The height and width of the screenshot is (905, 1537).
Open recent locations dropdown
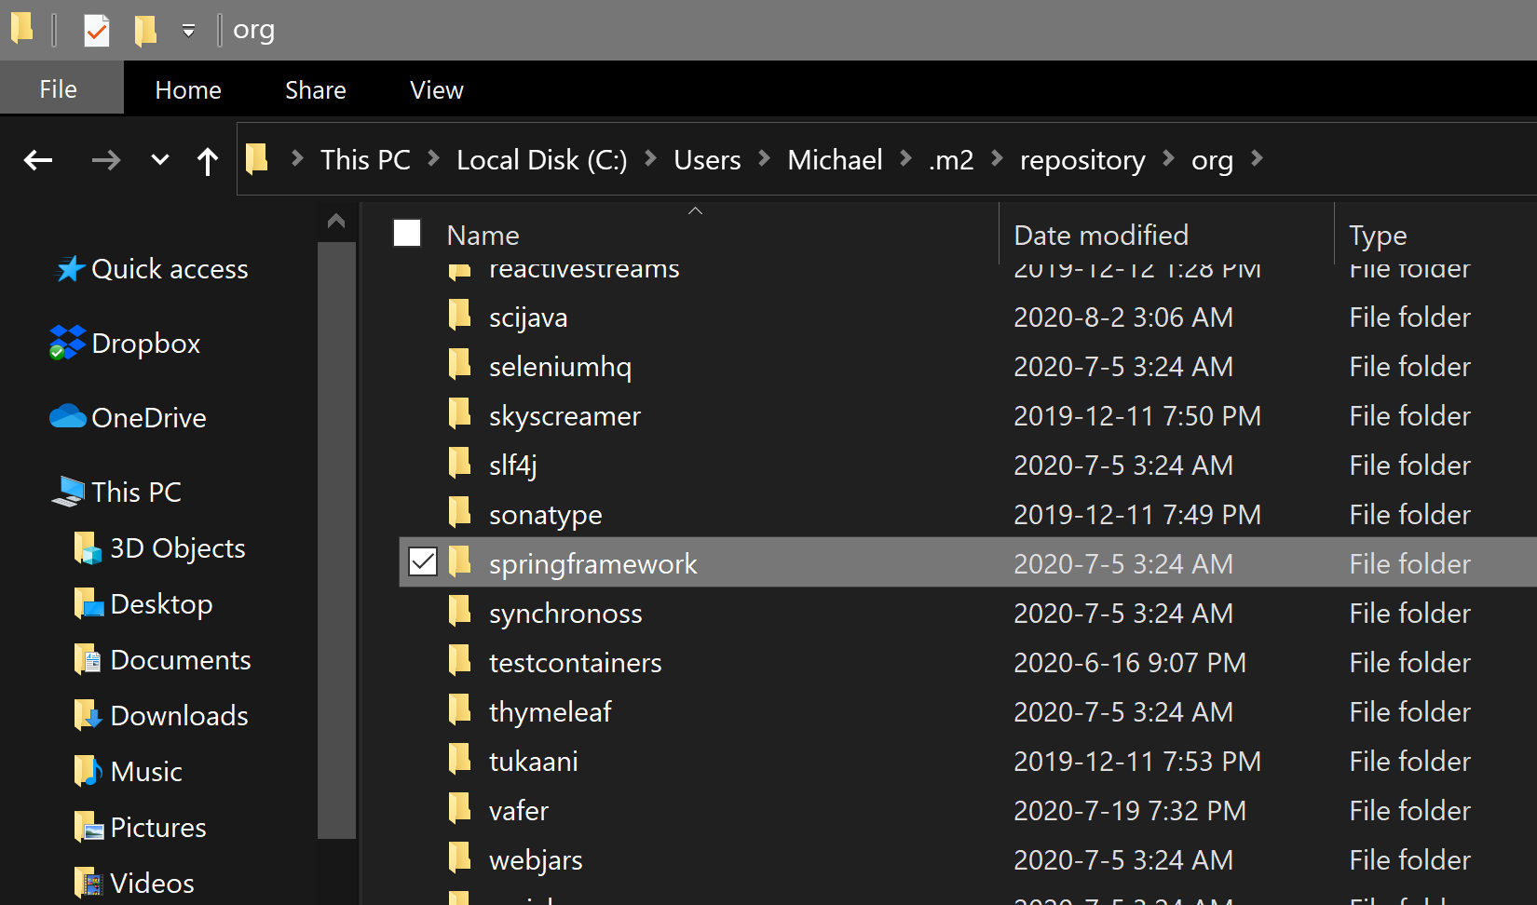pyautogui.click(x=160, y=160)
